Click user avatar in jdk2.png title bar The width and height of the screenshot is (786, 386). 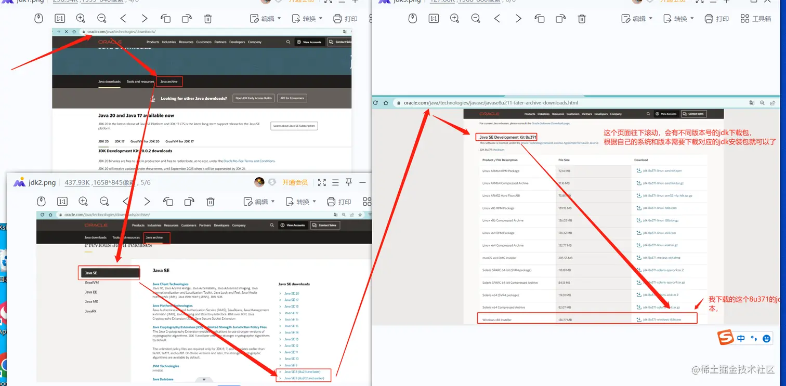point(259,182)
